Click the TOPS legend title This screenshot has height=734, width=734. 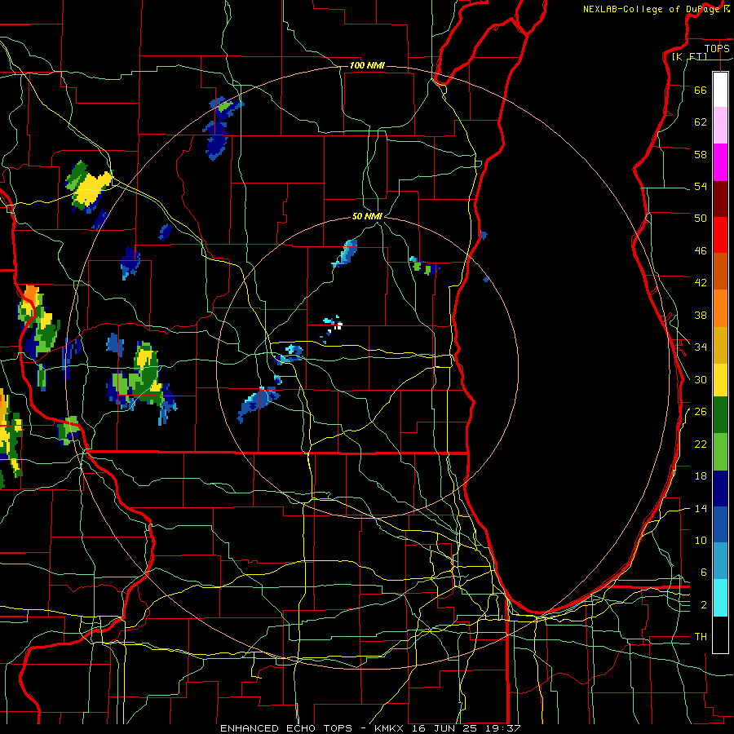[717, 48]
